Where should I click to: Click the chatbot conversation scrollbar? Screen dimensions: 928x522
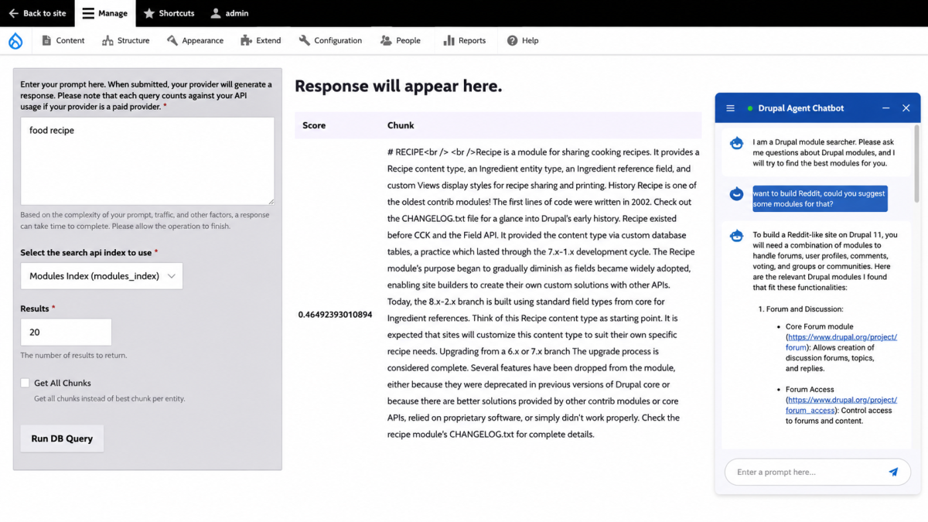917,162
